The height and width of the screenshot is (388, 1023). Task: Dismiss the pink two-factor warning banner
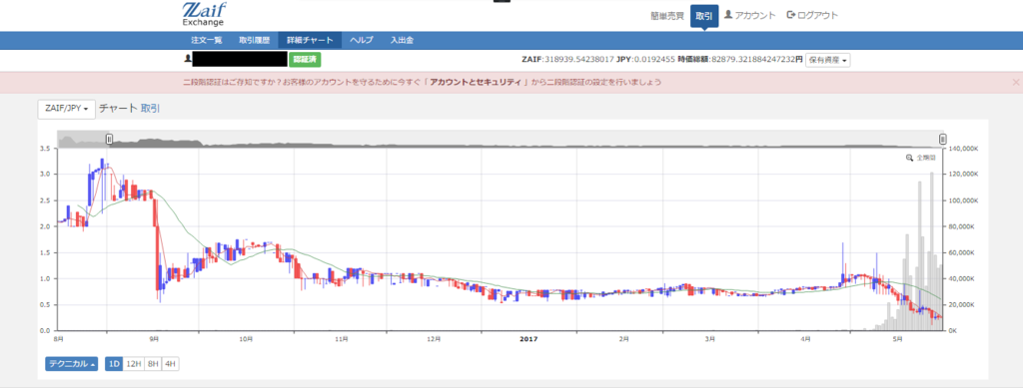pos(1016,82)
